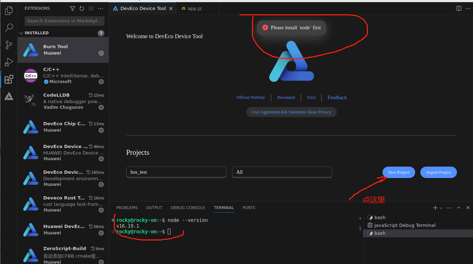Screen dimensions: 473x264
Task: Collapse the INSTALLED extensions section
Action: coord(21,33)
